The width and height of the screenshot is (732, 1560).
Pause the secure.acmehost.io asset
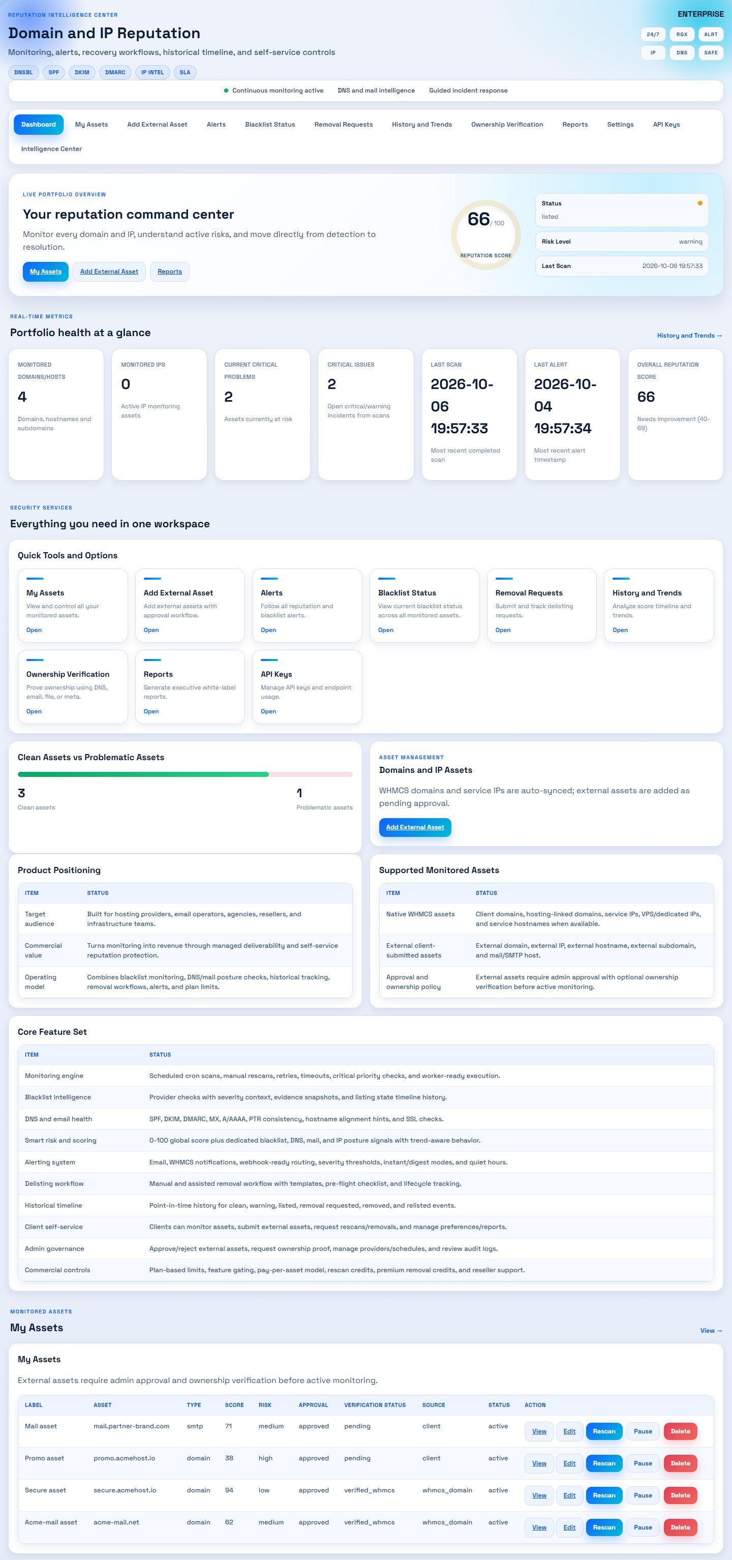coord(643,1495)
